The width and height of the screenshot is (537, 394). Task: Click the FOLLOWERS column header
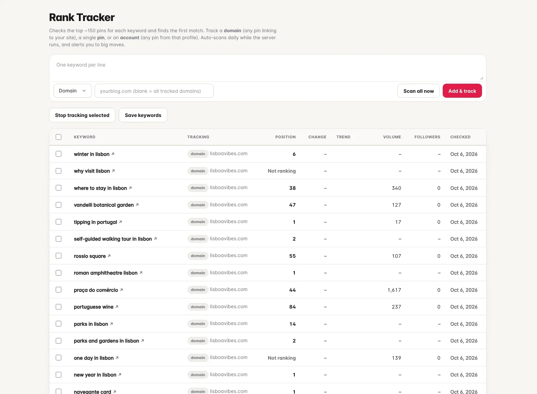click(427, 137)
